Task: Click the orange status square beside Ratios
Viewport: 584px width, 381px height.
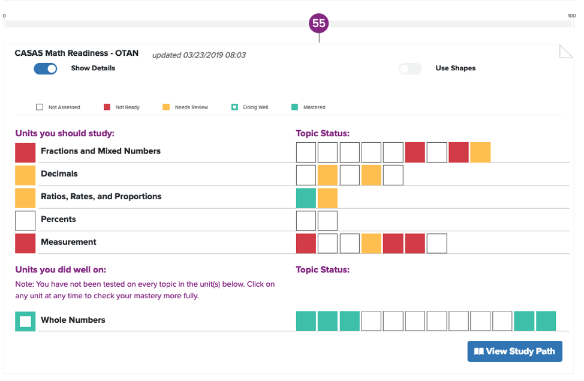Action: (25, 198)
